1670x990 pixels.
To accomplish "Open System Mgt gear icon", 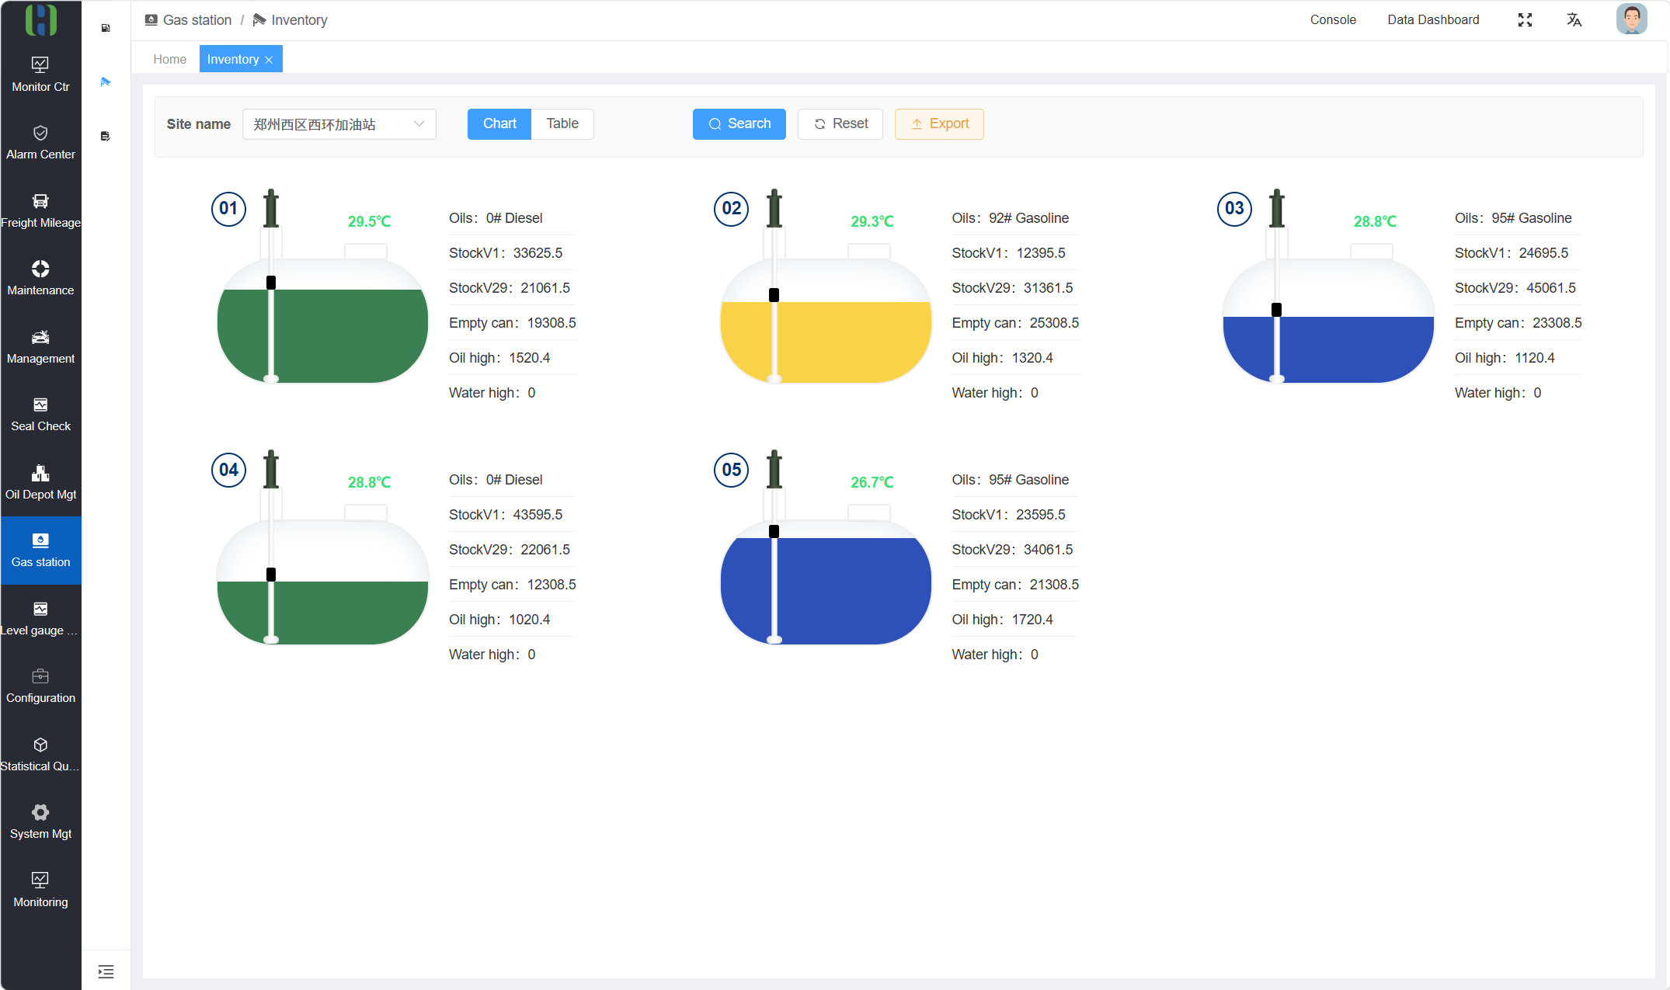I will (x=40, y=812).
